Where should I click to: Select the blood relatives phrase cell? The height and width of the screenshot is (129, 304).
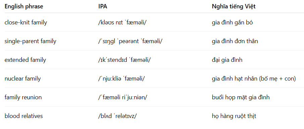[23, 116]
